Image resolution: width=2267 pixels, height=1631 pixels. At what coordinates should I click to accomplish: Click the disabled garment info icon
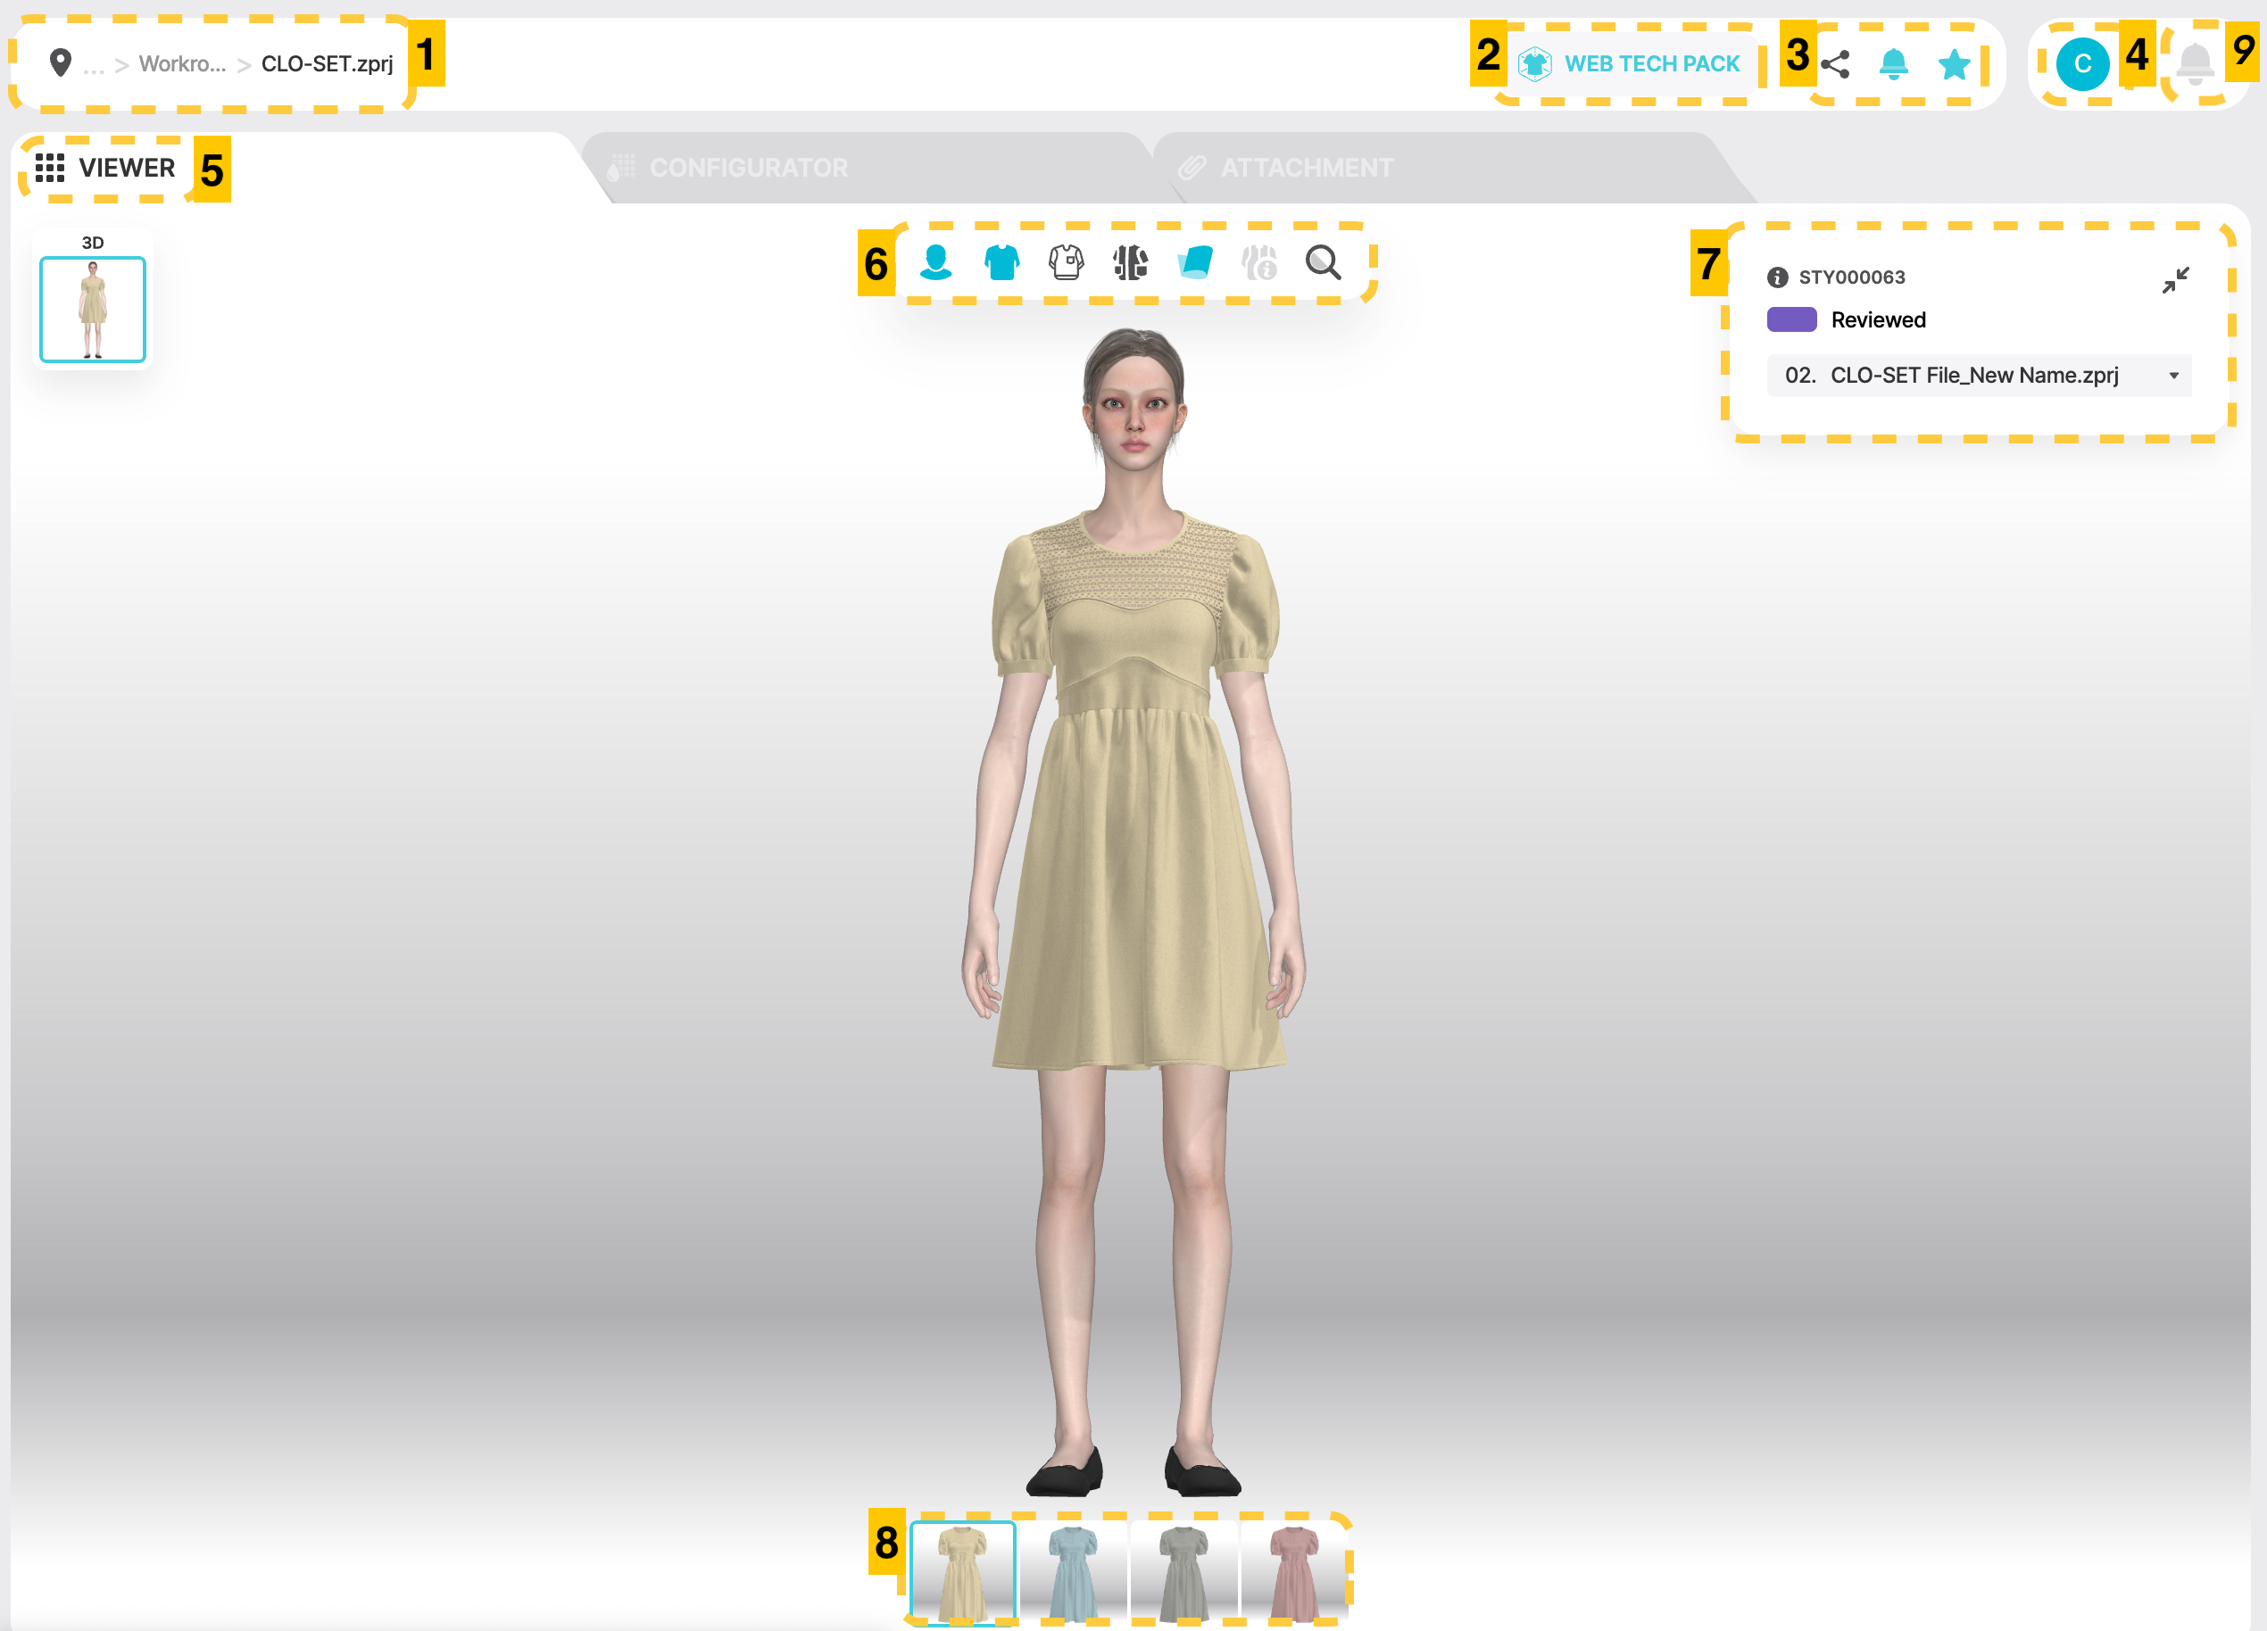coord(1258,261)
